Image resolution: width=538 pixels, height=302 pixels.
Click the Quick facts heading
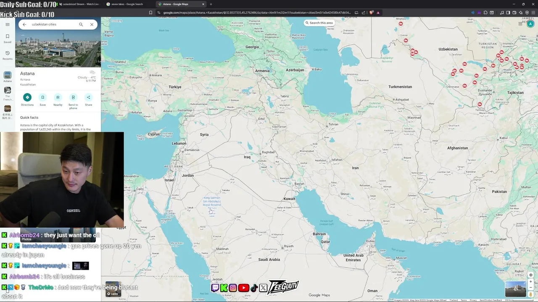(29, 117)
